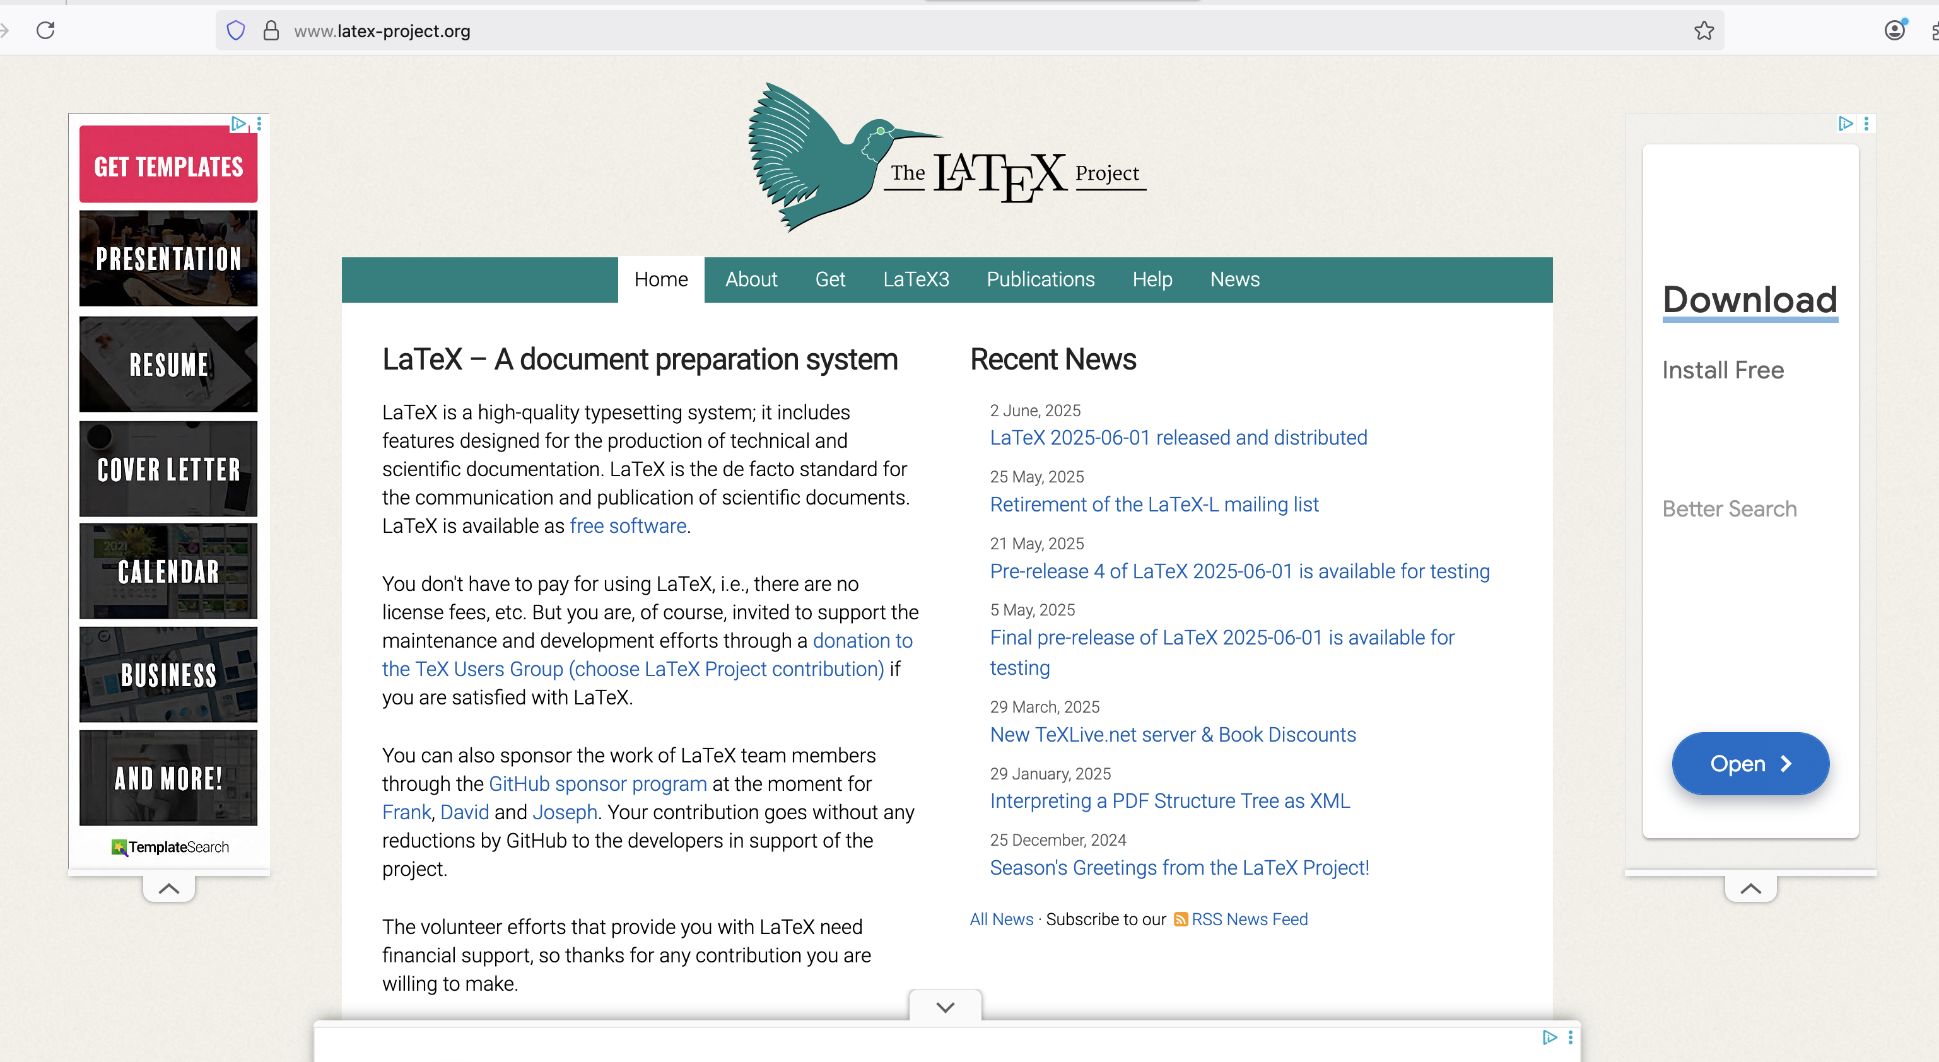Click the COVER LETTER template thumbnail

(x=168, y=469)
